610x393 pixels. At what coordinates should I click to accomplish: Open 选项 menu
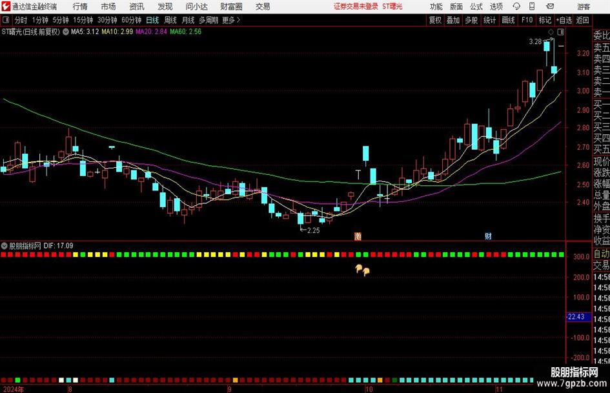click(x=496, y=6)
